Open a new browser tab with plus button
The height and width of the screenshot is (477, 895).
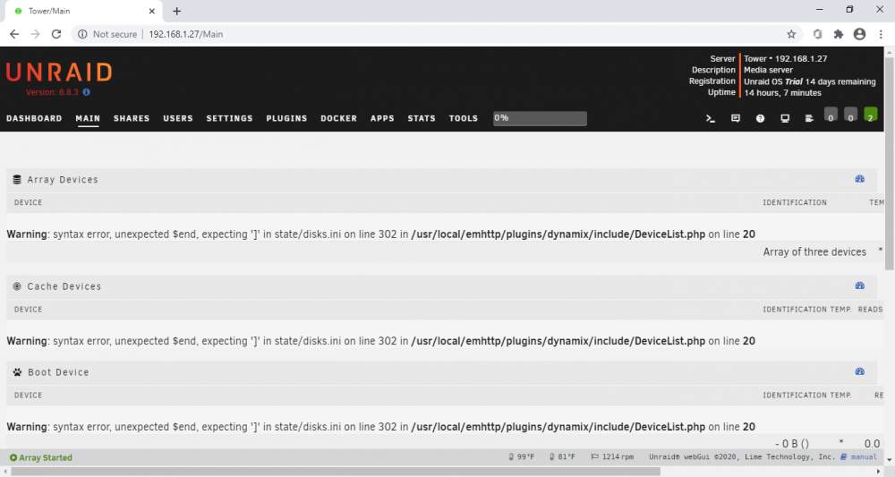click(x=177, y=11)
